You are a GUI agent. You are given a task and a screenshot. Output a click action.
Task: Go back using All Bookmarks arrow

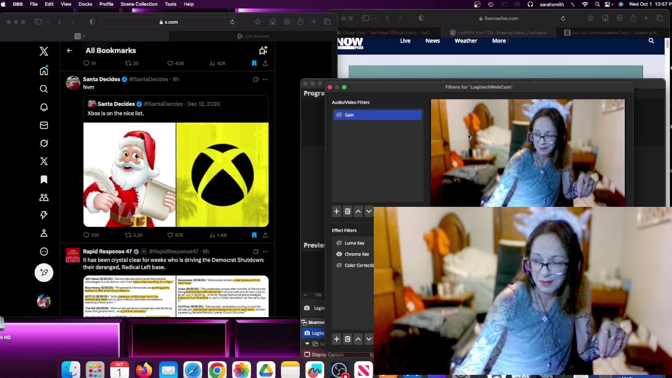pos(69,50)
